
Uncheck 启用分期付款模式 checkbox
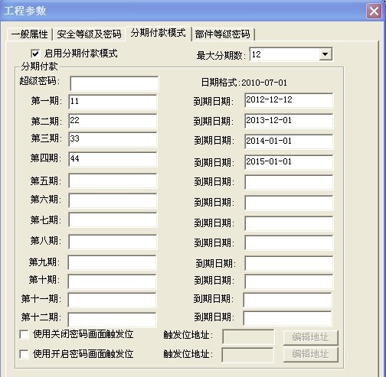[35, 54]
